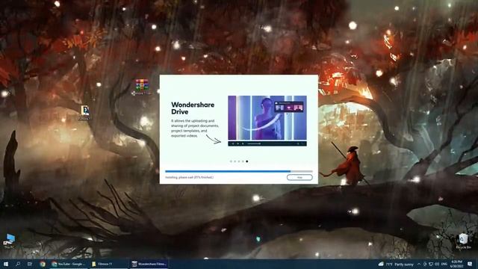This screenshot has height=269, width=478.
Task: Click the Installing please wait status text
Action: [189, 177]
